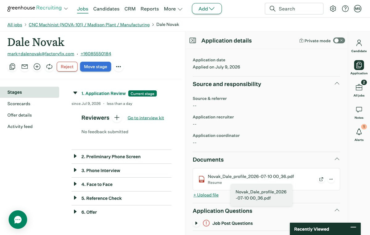Image resolution: width=370 pixels, height=235 pixels.
Task: Click the transfer arrows icon beside Reject
Action: (x=49, y=67)
